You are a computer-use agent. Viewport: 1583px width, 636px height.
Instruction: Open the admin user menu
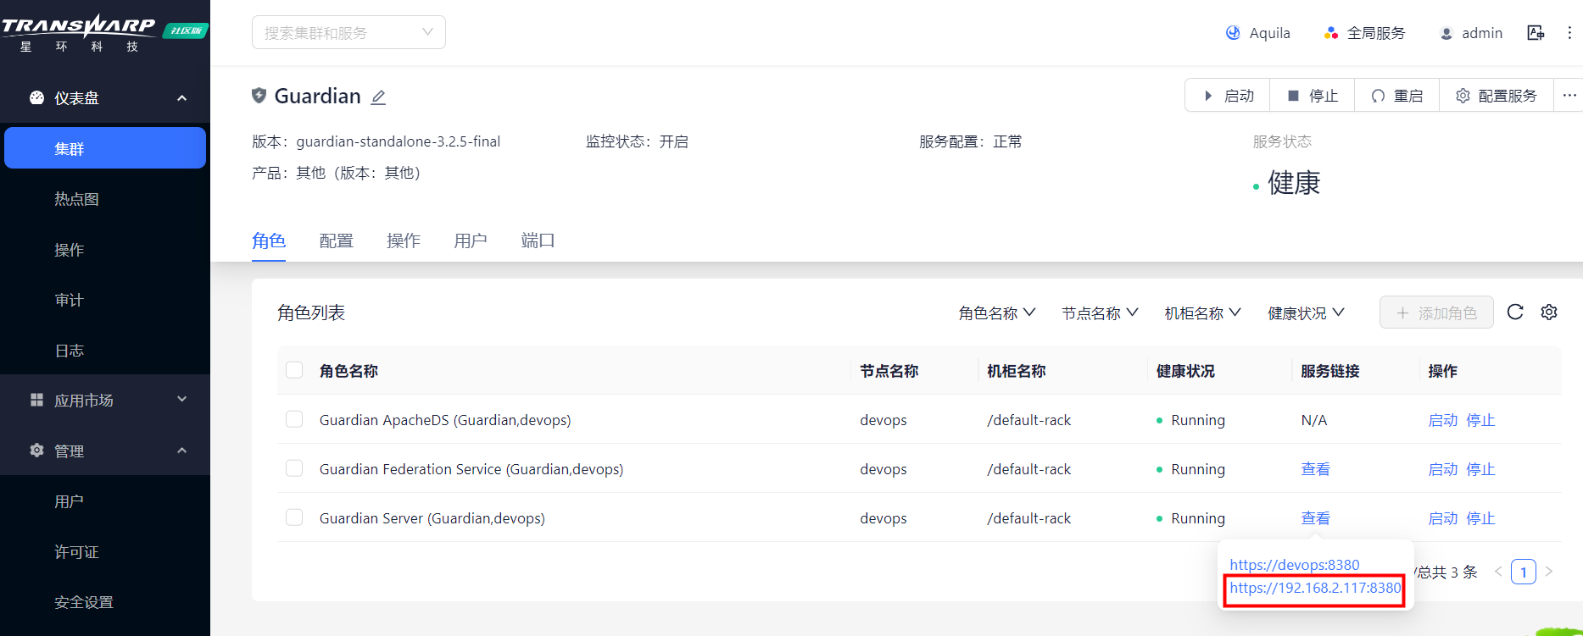[x=1471, y=33]
